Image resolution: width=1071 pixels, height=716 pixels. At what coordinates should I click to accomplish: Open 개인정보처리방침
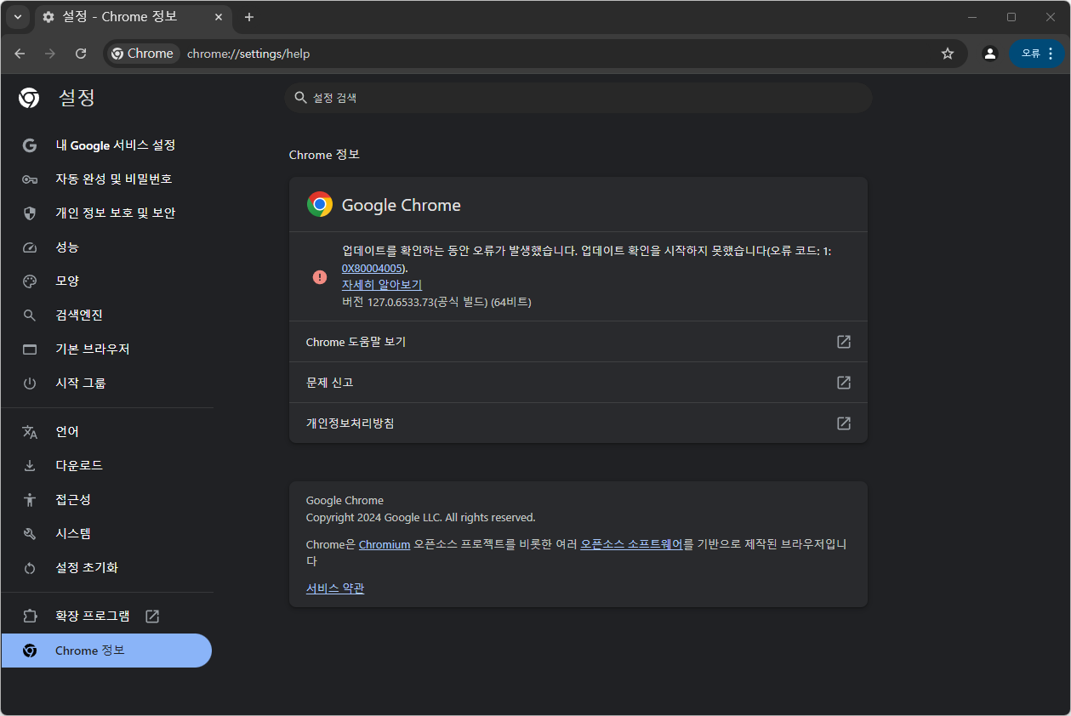point(578,423)
